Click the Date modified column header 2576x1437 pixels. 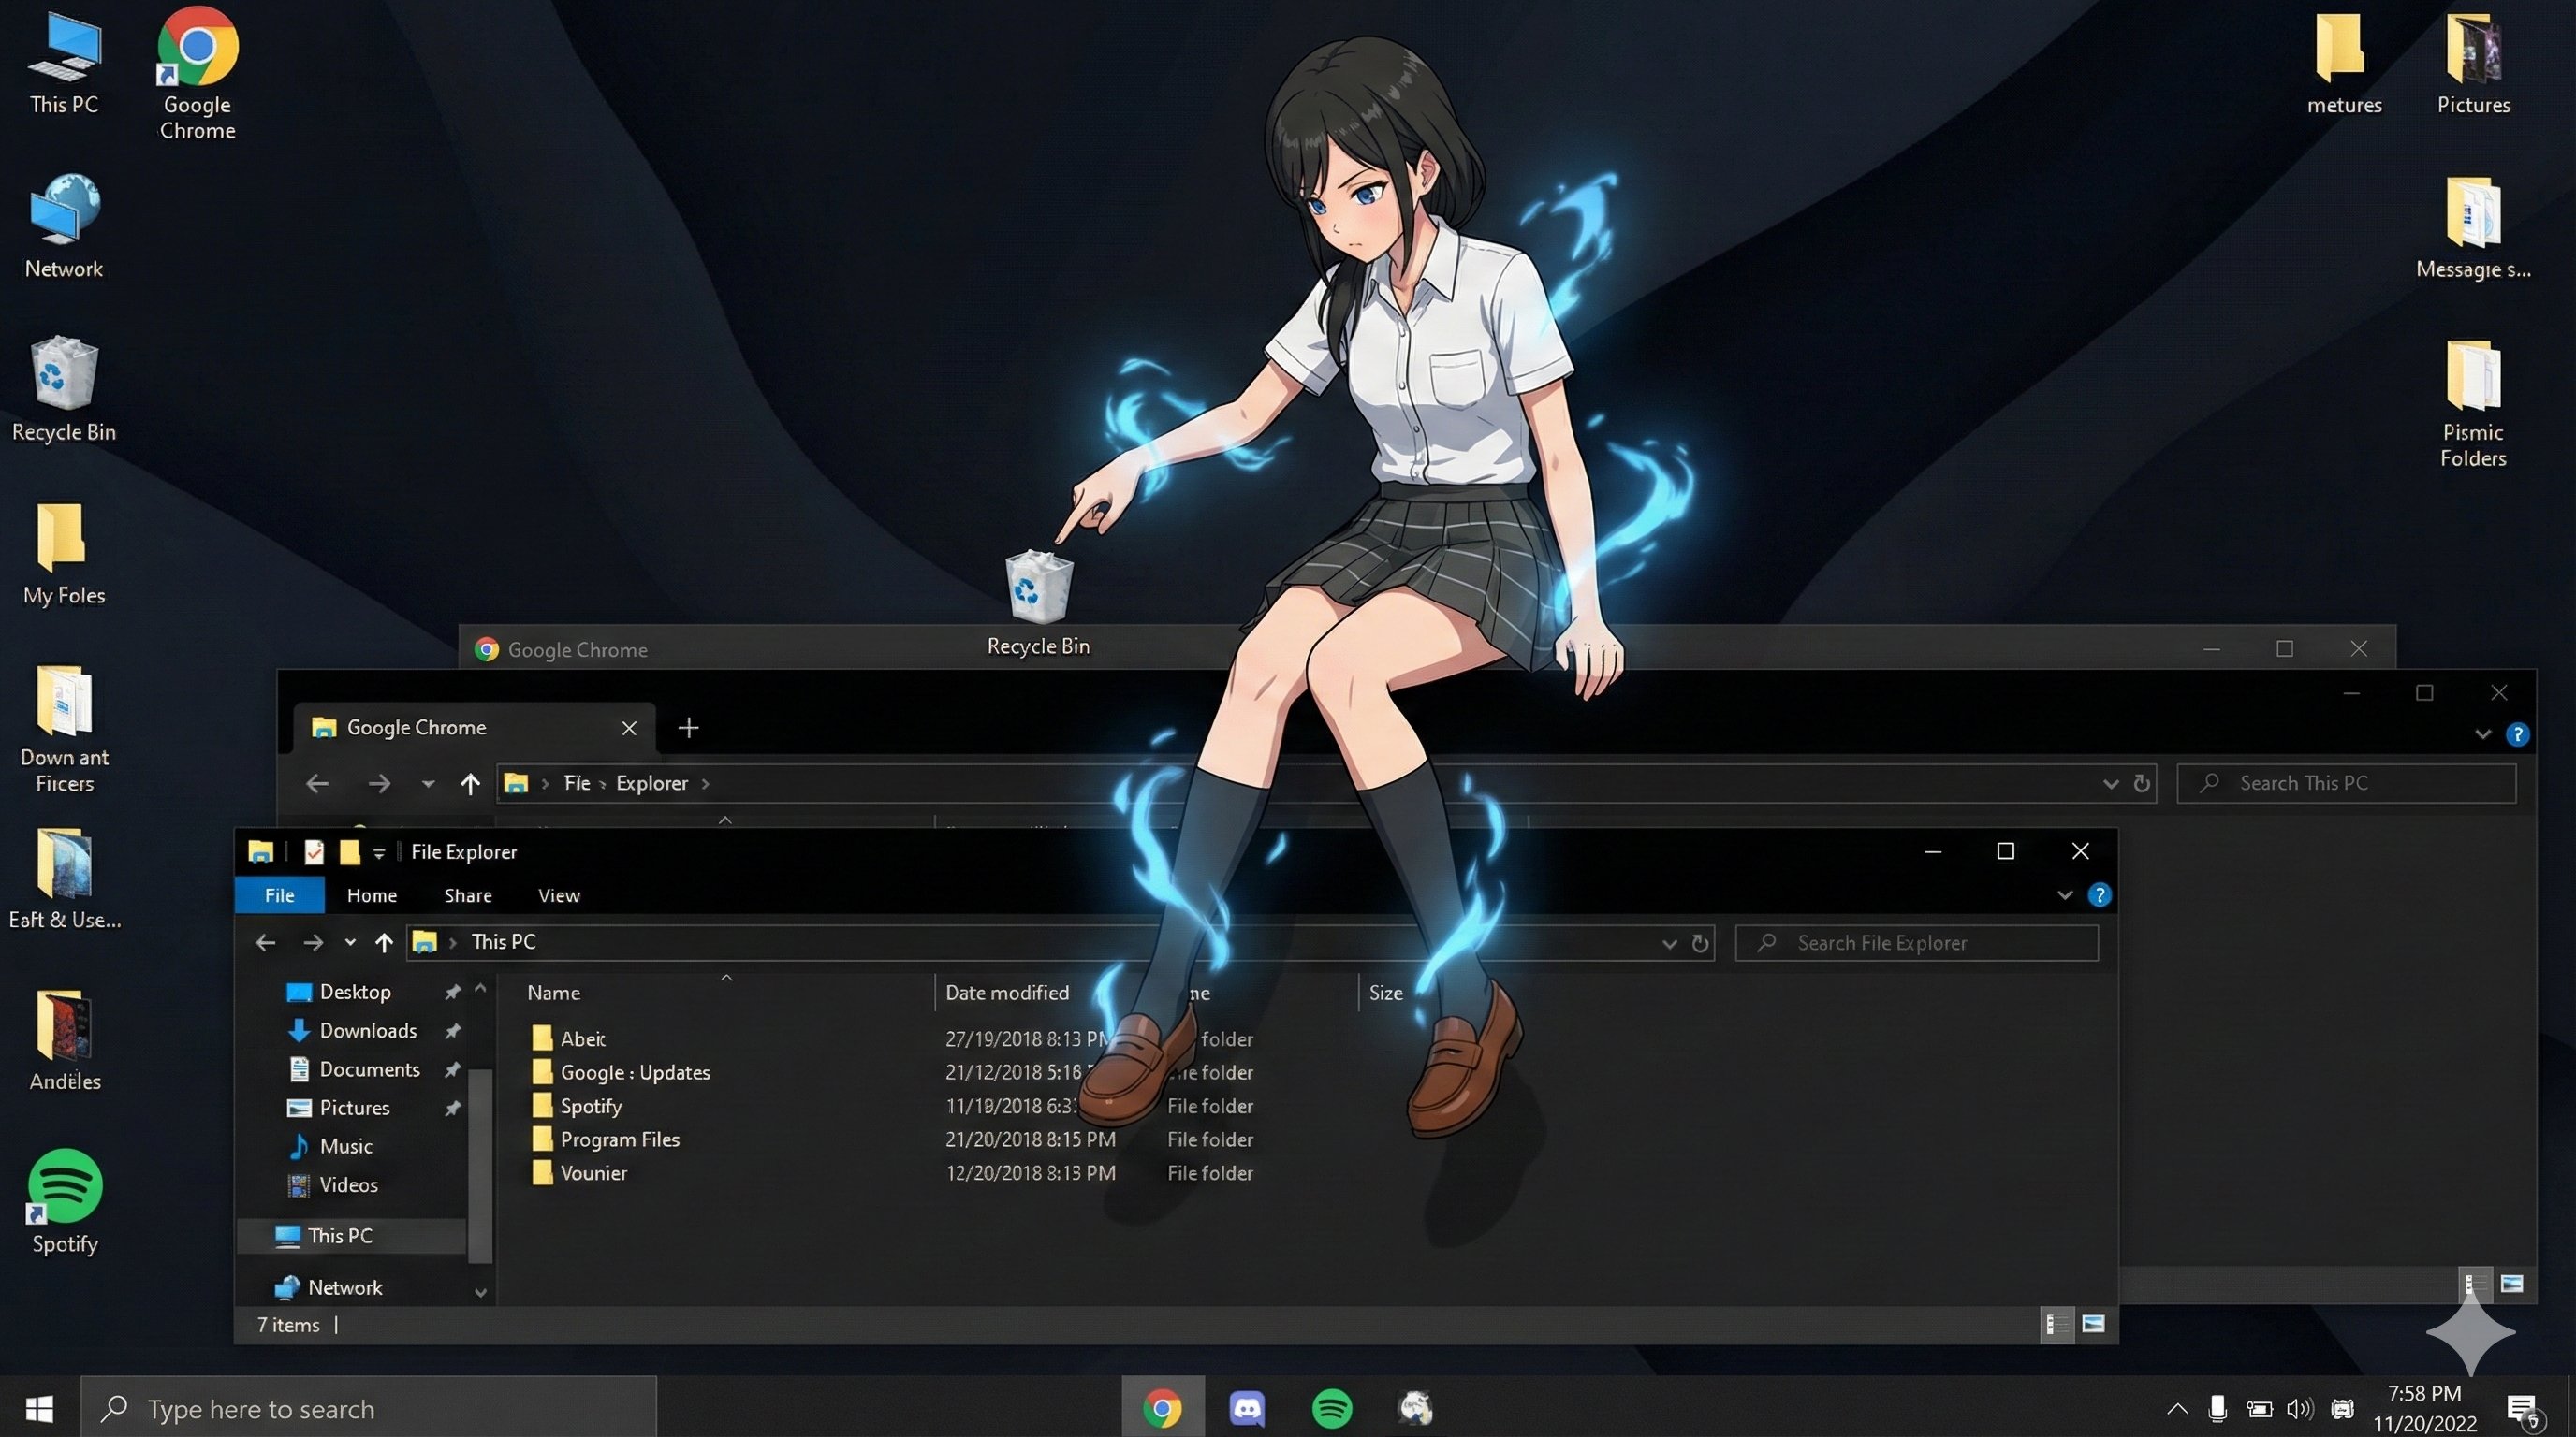click(1007, 993)
